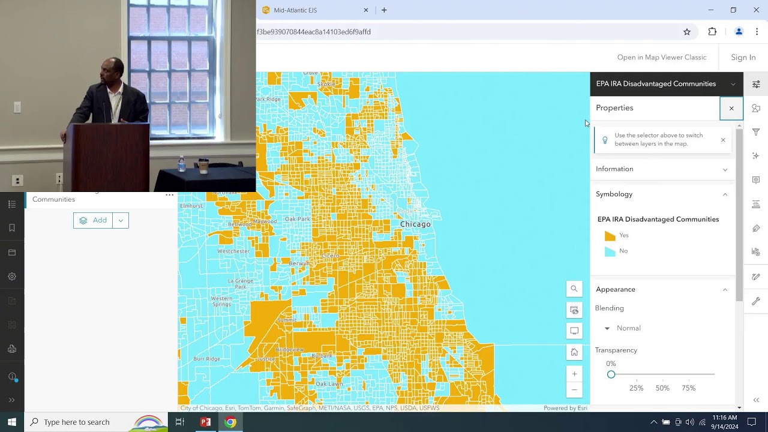The height and width of the screenshot is (432, 768).
Task: Open the Bookmarks icon in left sidebar
Action: [12, 228]
